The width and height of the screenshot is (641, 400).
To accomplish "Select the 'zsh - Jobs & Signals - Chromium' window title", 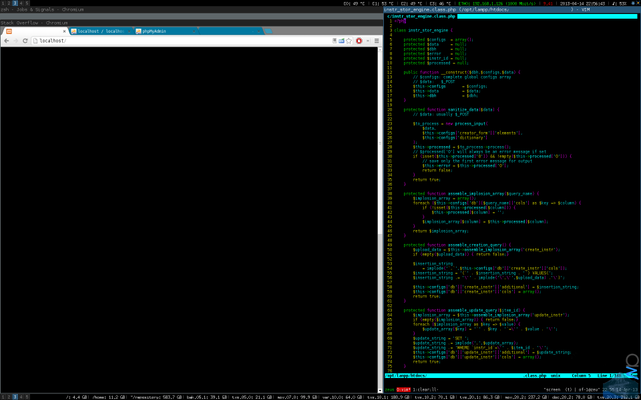I will tap(41, 9).
